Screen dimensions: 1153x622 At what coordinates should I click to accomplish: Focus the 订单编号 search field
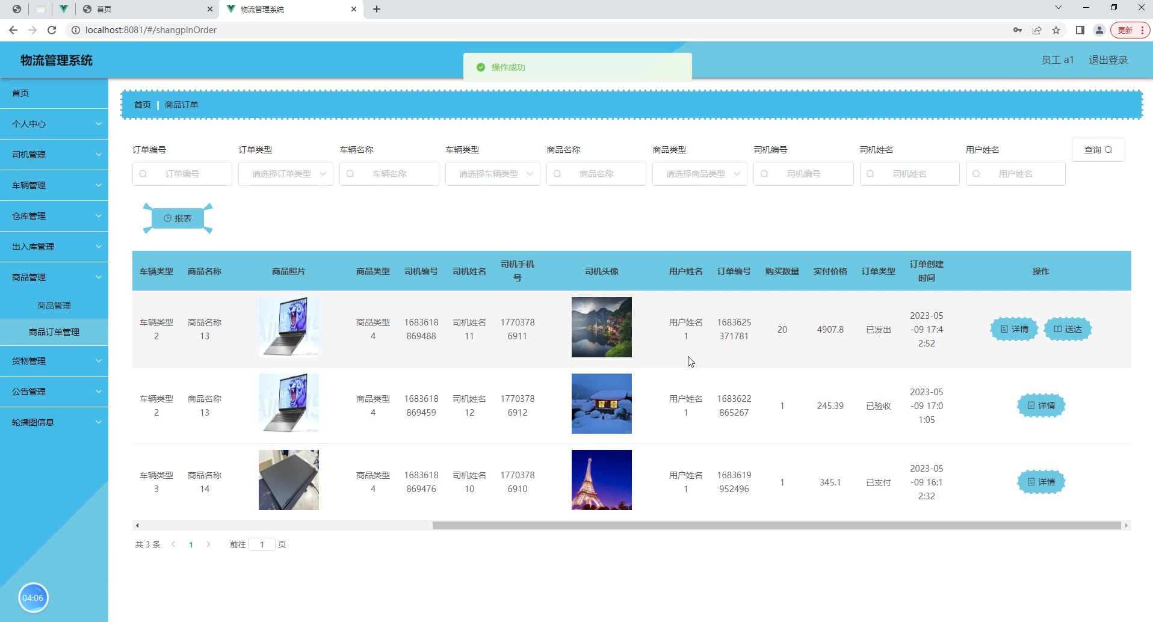click(182, 174)
